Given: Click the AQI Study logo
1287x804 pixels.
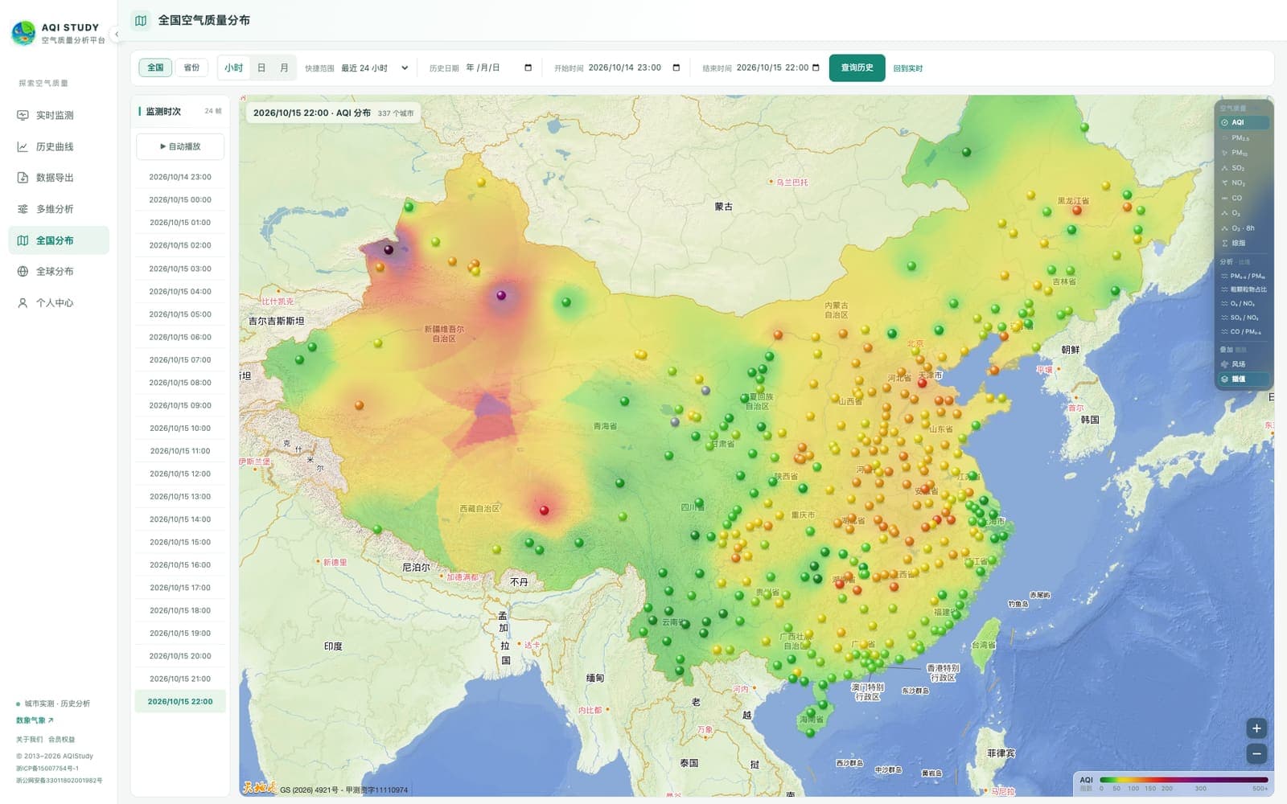Looking at the screenshot, I should (23, 33).
